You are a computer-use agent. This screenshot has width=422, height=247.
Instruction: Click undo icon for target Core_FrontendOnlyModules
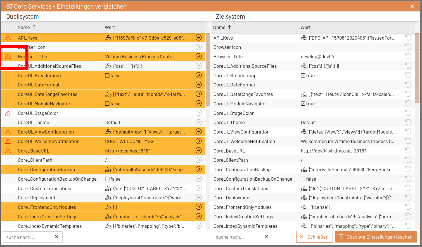click(408, 207)
